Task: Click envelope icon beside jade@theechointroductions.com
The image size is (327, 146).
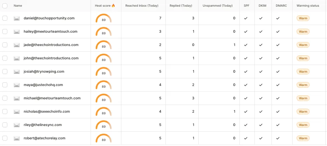Action: (x=17, y=45)
